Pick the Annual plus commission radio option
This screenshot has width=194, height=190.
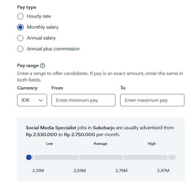tap(20, 49)
